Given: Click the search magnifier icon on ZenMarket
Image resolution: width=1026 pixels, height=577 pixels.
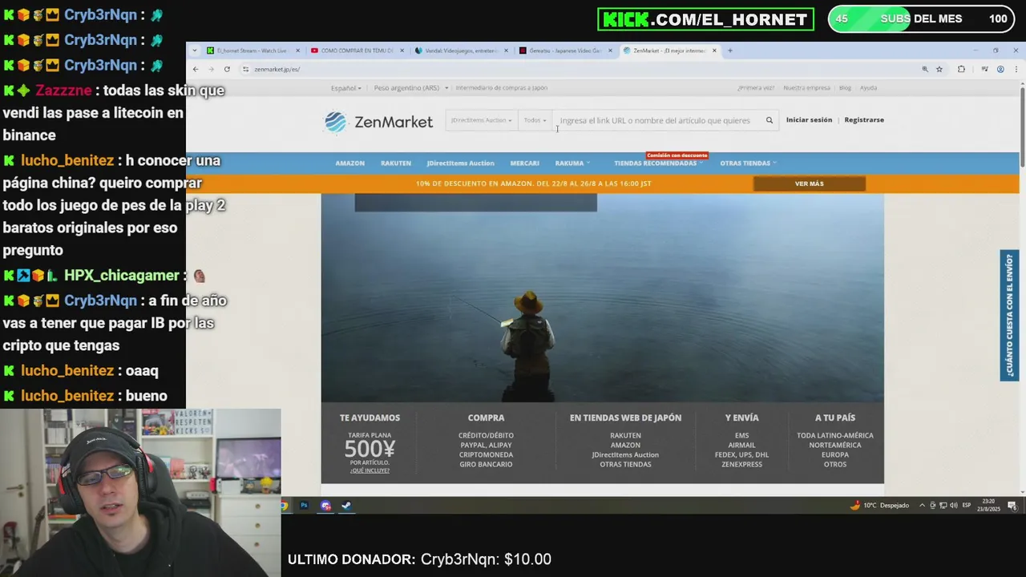Looking at the screenshot, I should point(769,120).
